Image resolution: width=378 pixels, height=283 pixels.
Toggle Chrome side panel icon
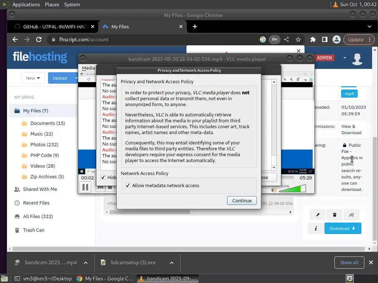[x=325, y=39]
